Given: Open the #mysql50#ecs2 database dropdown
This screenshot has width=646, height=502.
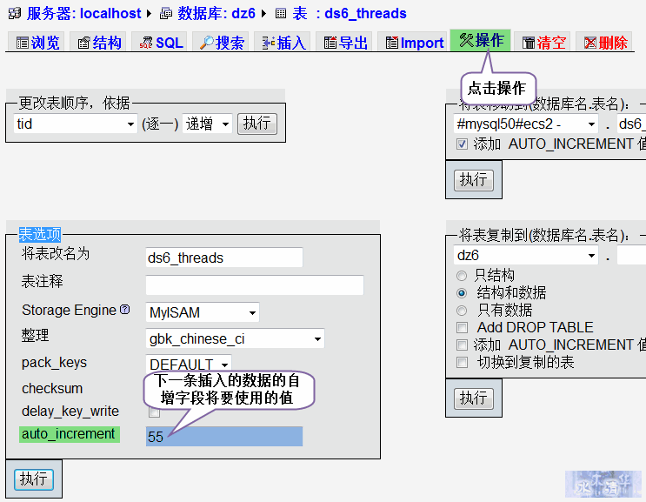Looking at the screenshot, I should tap(526, 124).
